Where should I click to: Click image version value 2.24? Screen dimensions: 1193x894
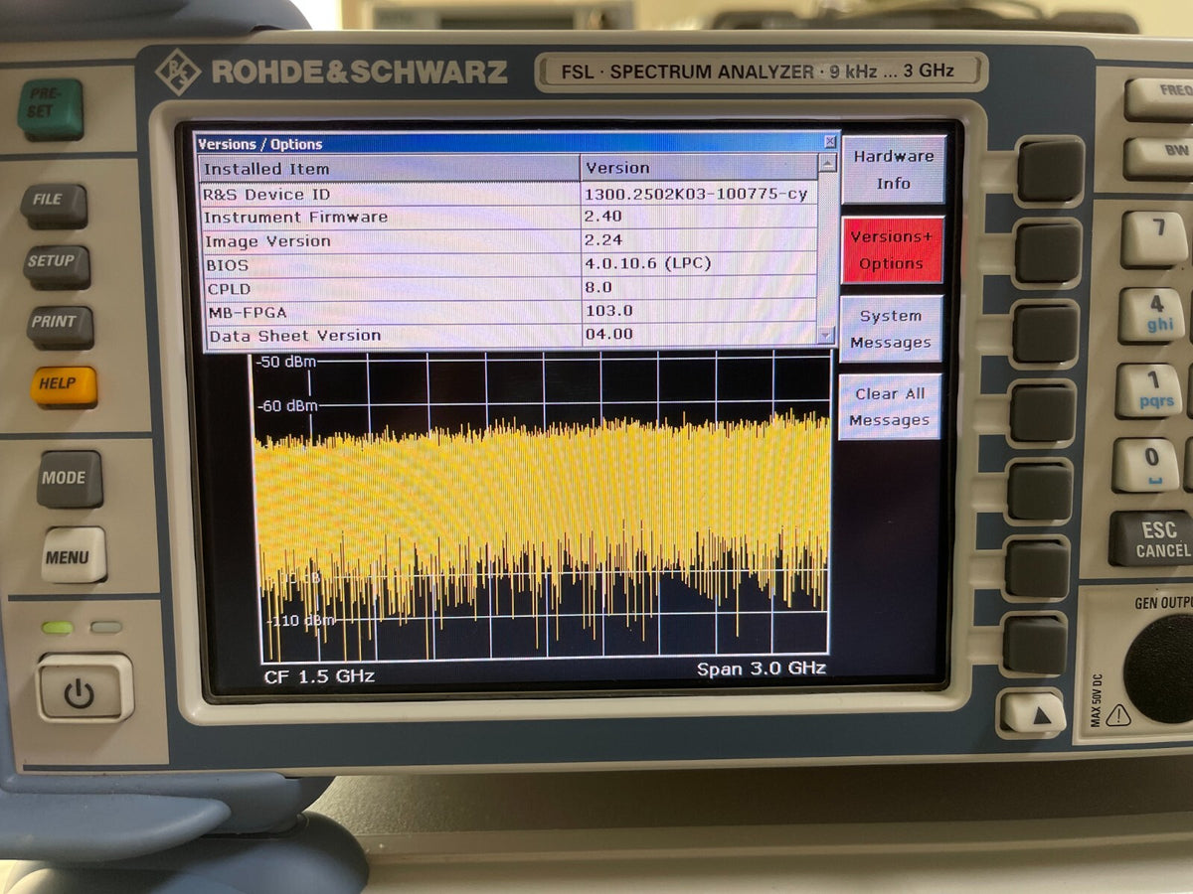click(x=602, y=240)
